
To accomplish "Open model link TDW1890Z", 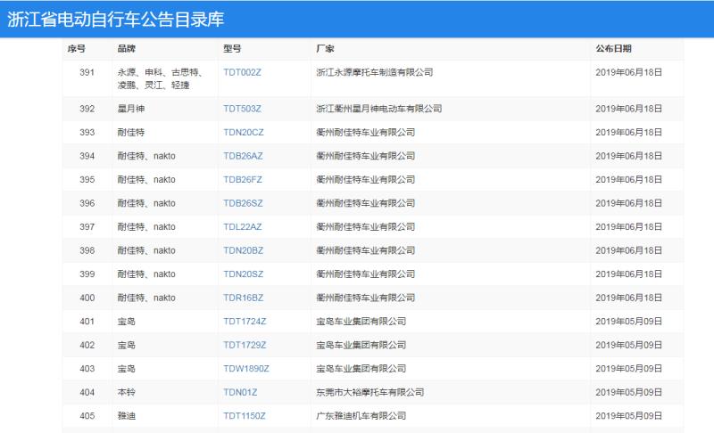I will point(246,369).
